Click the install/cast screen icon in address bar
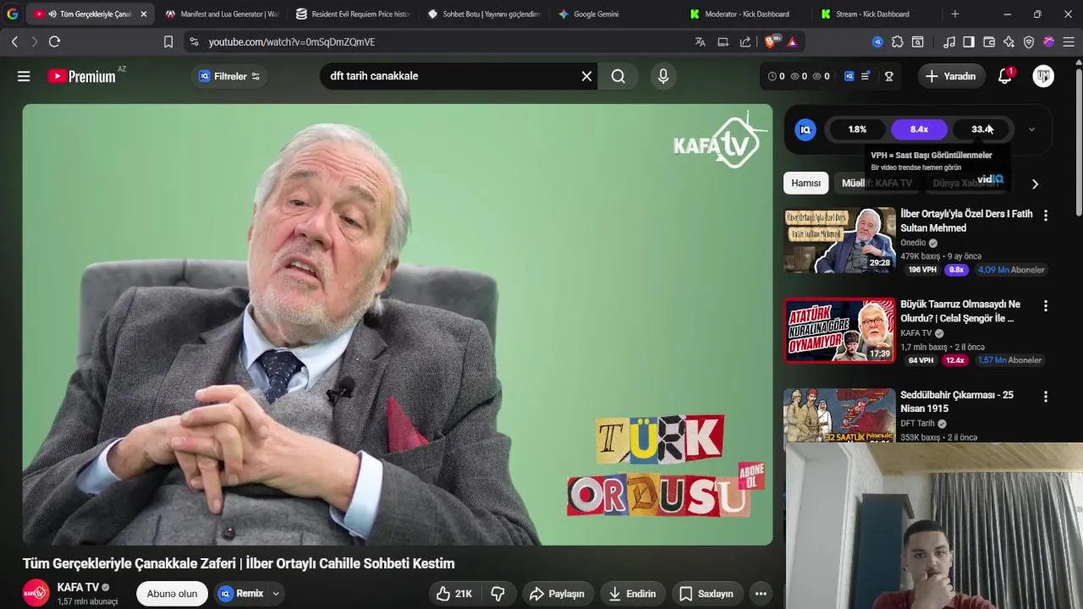 [x=723, y=41]
